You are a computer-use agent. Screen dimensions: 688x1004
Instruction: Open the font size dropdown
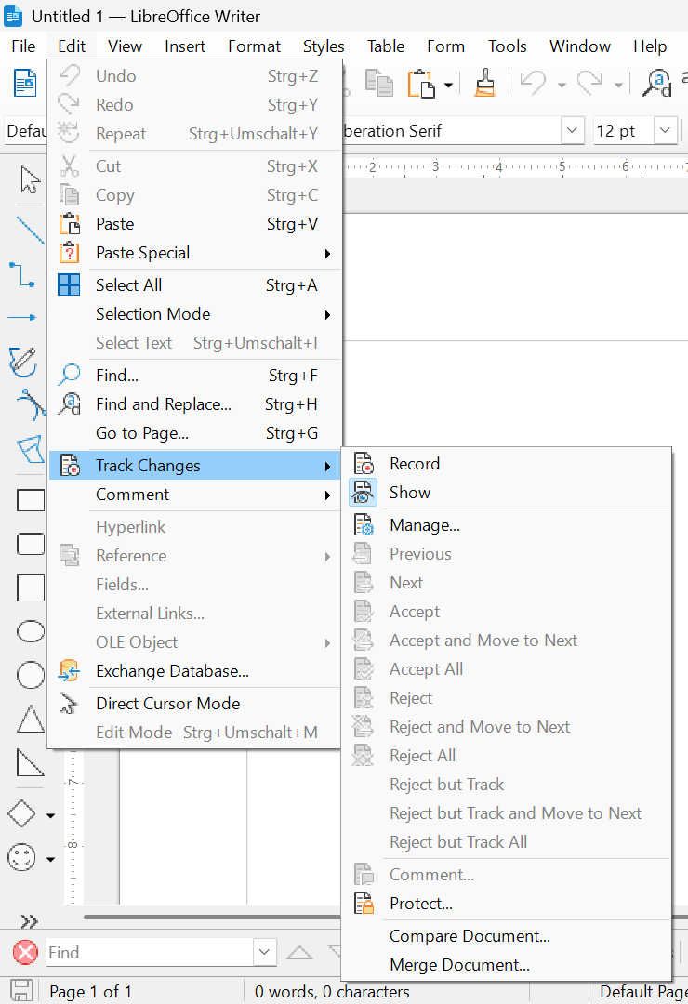pos(665,131)
